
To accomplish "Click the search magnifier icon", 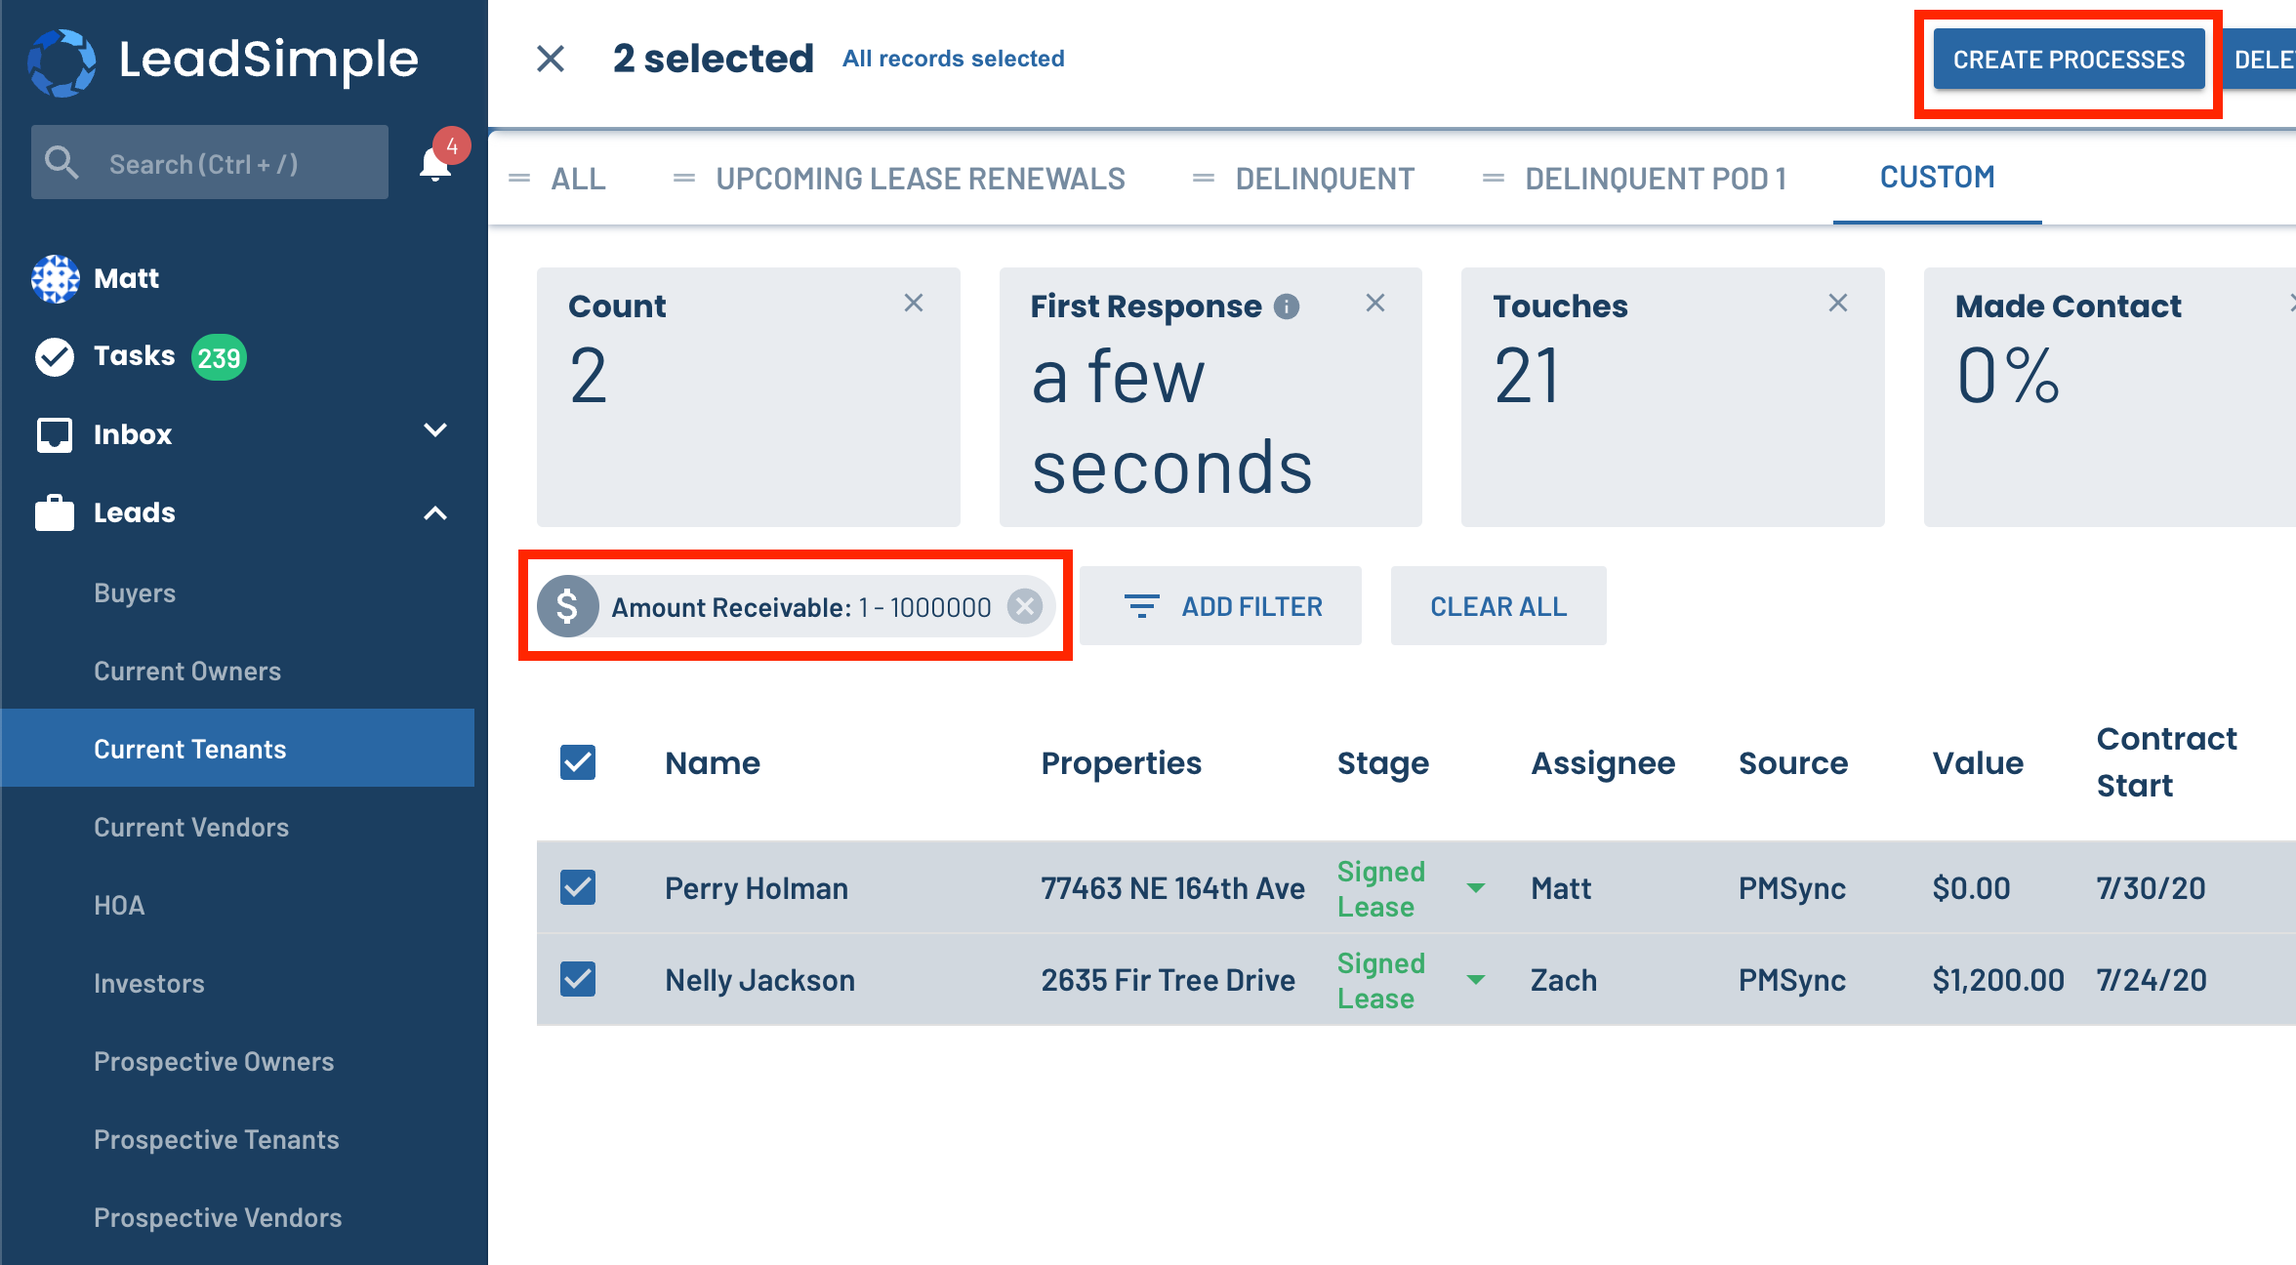I will pyautogui.click(x=61, y=163).
